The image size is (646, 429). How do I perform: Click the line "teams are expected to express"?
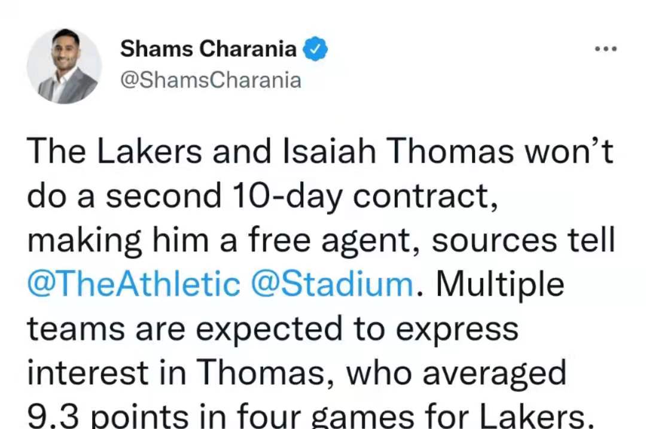273,330
